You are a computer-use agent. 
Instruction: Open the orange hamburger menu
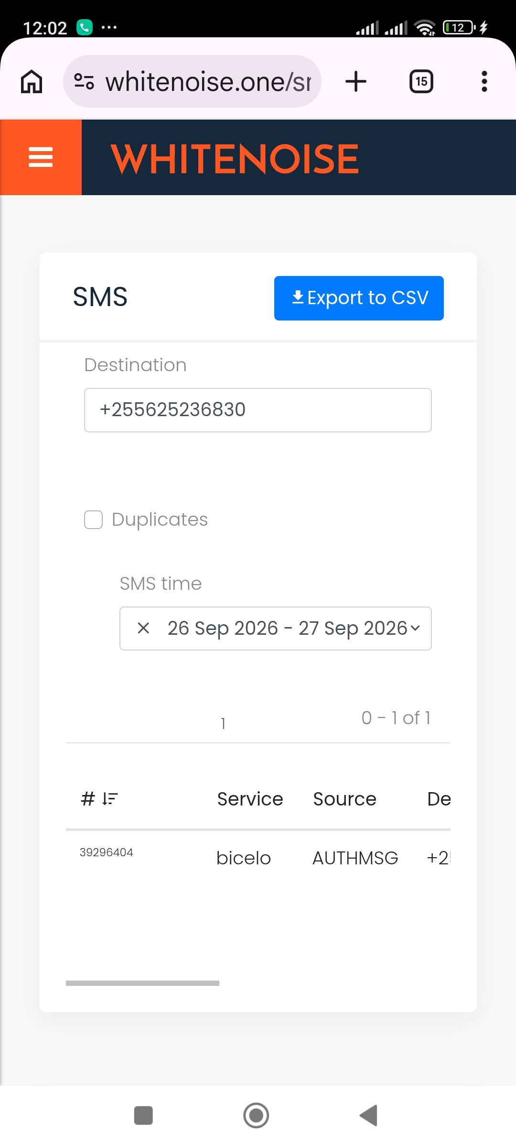41,157
